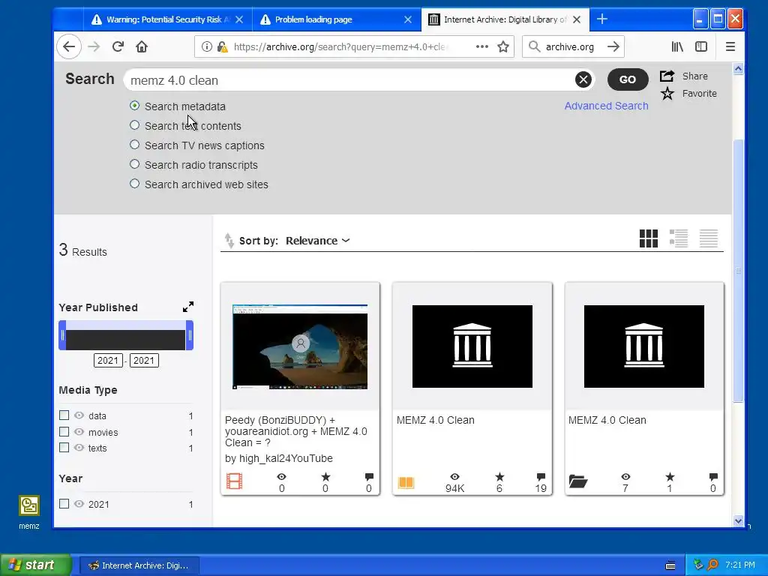Viewport: 768px width, 576px height.
Task: Click right handle of year range slider
Action: [190, 335]
